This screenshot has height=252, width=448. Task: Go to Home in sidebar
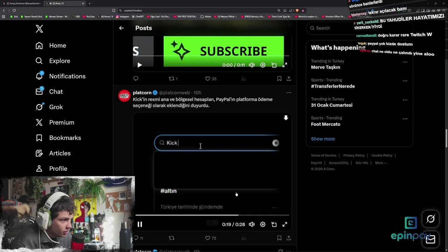pyautogui.click(x=51, y=45)
